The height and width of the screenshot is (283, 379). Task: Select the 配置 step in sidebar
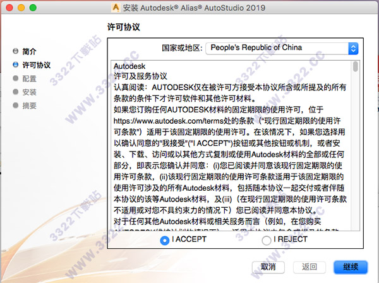25,78
